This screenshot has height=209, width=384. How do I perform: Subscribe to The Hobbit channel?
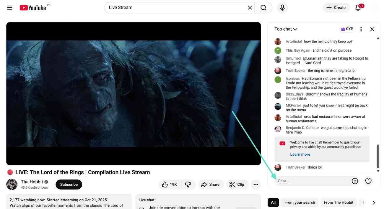[x=69, y=184]
